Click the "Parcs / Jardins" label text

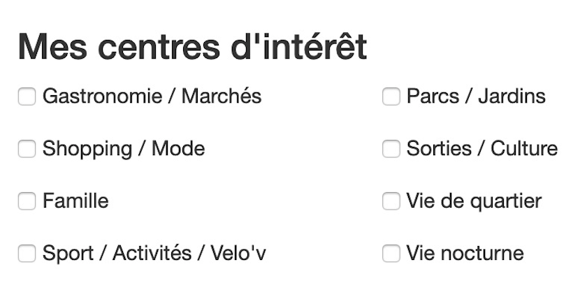(x=476, y=96)
